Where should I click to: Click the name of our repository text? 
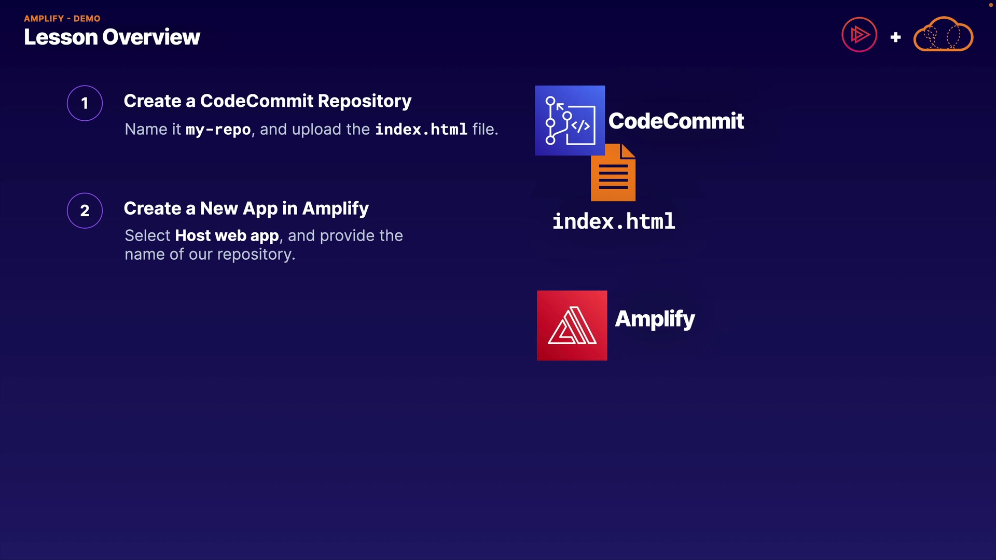point(210,255)
